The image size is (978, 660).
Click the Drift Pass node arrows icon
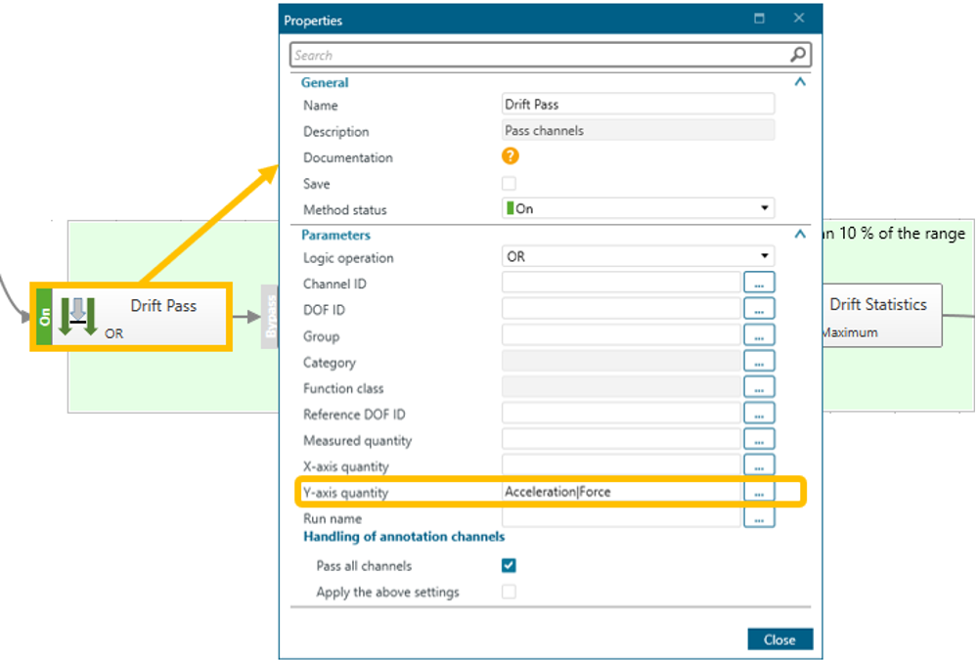78,316
